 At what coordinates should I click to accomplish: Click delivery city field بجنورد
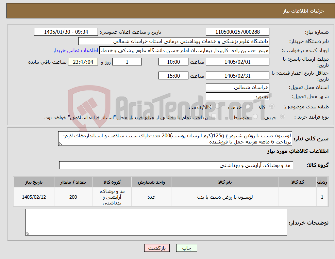pyautogui.click(x=237, y=96)
